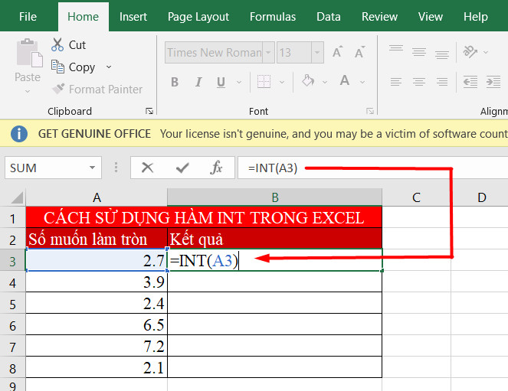Cancel formula entry with X icon
Viewport: 508px width, 391px height.
click(147, 168)
